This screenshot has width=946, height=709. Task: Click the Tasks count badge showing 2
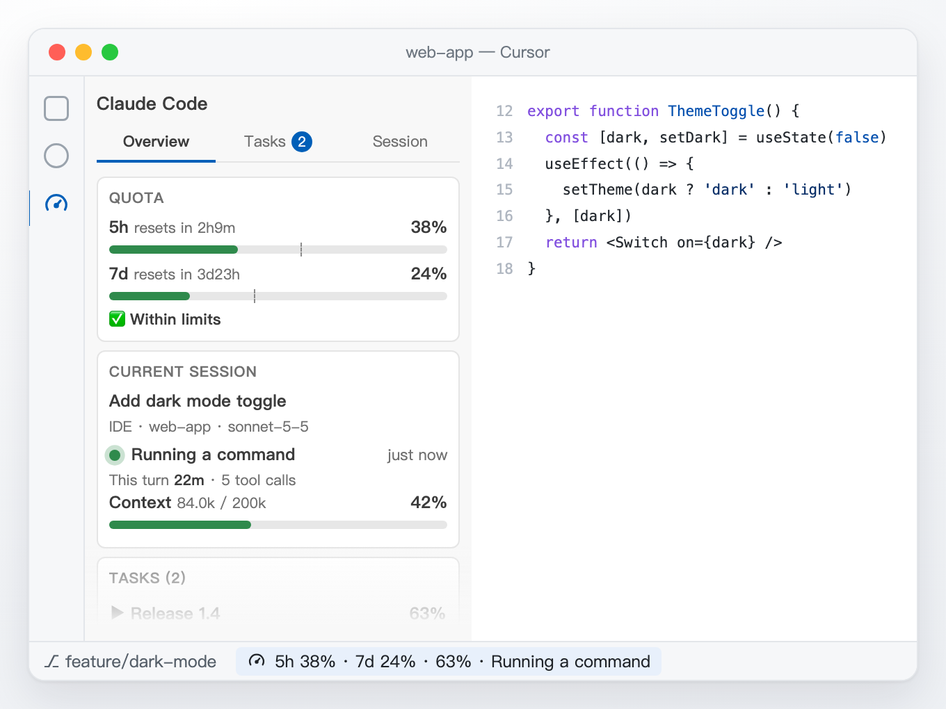pyautogui.click(x=302, y=142)
